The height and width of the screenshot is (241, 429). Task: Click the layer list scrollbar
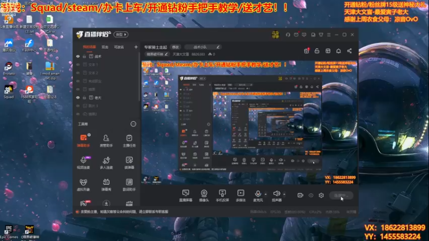click(x=139, y=78)
